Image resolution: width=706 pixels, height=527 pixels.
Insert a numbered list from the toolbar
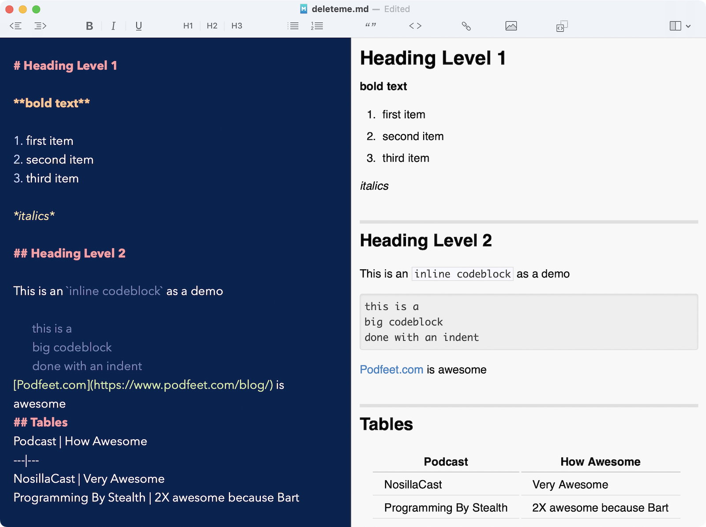317,26
